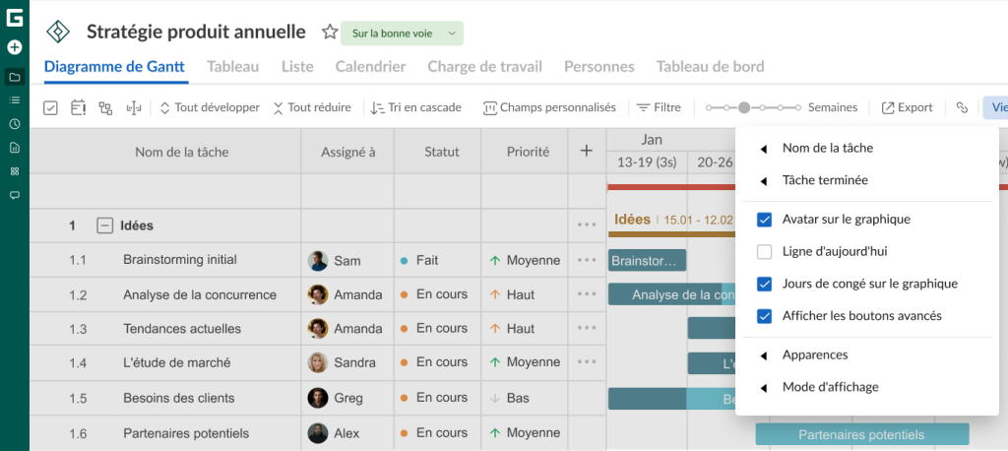This screenshot has height=451, width=1008.
Task: Click the baseline bracket toolbar icon
Action: pos(134,108)
